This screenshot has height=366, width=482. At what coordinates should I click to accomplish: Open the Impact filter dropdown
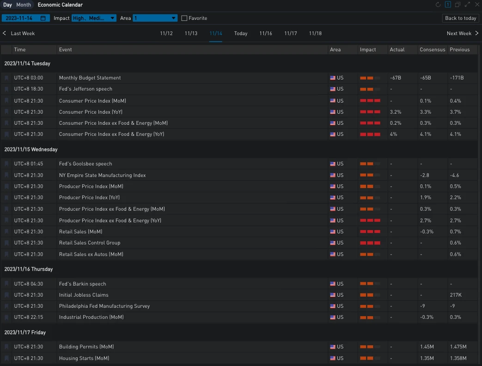(94, 18)
